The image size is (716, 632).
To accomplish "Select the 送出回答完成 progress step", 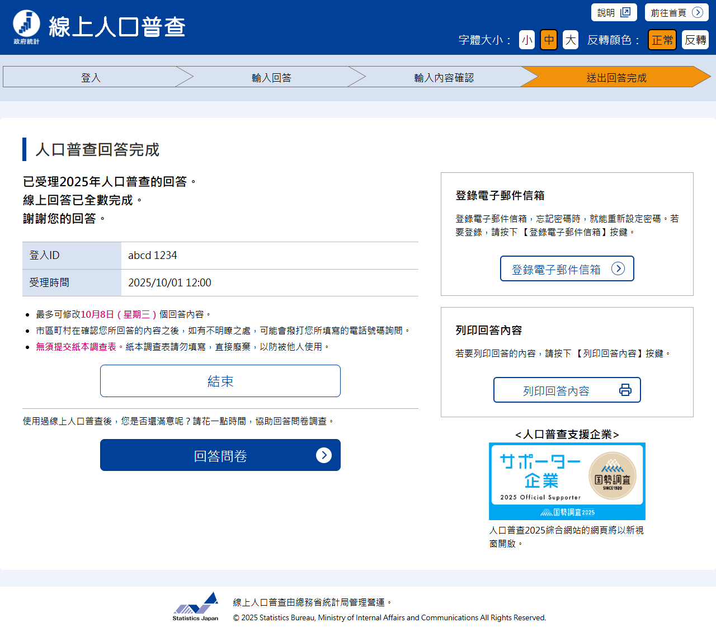I will [x=616, y=77].
